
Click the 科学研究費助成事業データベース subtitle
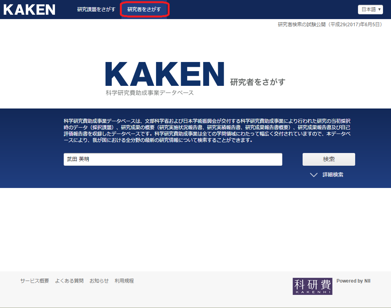click(x=150, y=93)
